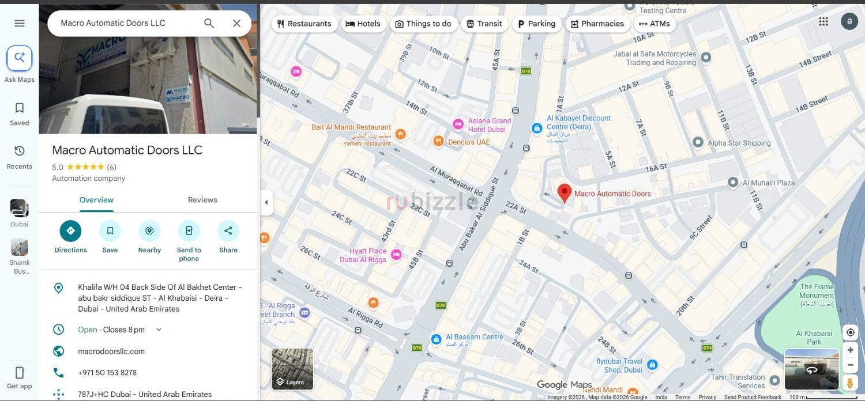
Task: Select the Street View pegman
Action: [x=850, y=383]
